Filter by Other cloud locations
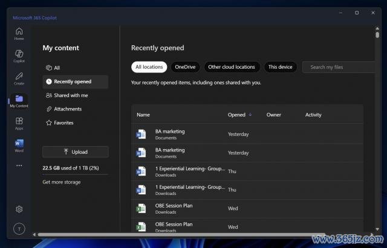 (232, 67)
